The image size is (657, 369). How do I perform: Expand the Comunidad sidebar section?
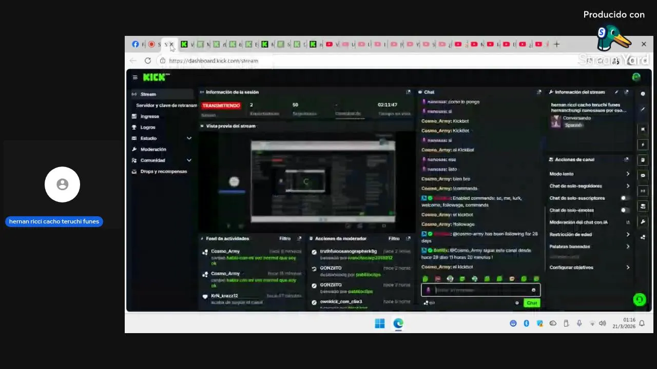coord(189,160)
